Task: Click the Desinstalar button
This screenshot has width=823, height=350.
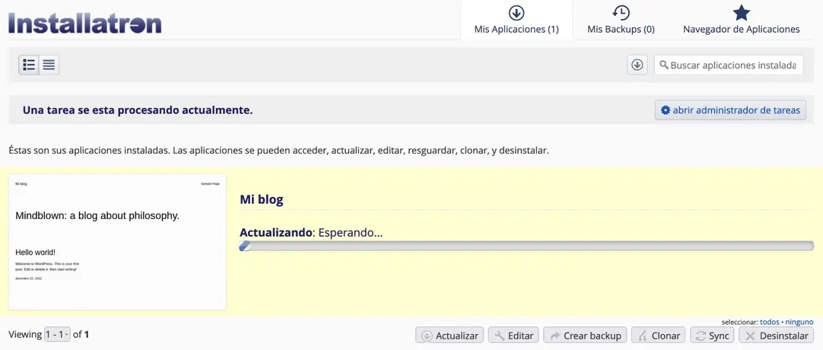Action: pyautogui.click(x=777, y=336)
